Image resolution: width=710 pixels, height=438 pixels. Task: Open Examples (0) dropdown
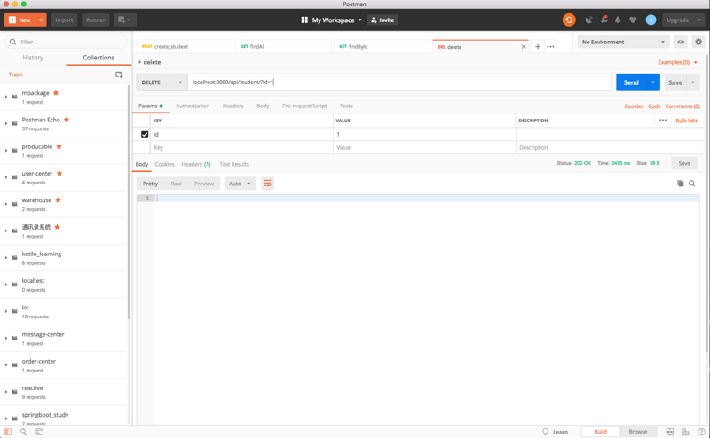[677, 62]
